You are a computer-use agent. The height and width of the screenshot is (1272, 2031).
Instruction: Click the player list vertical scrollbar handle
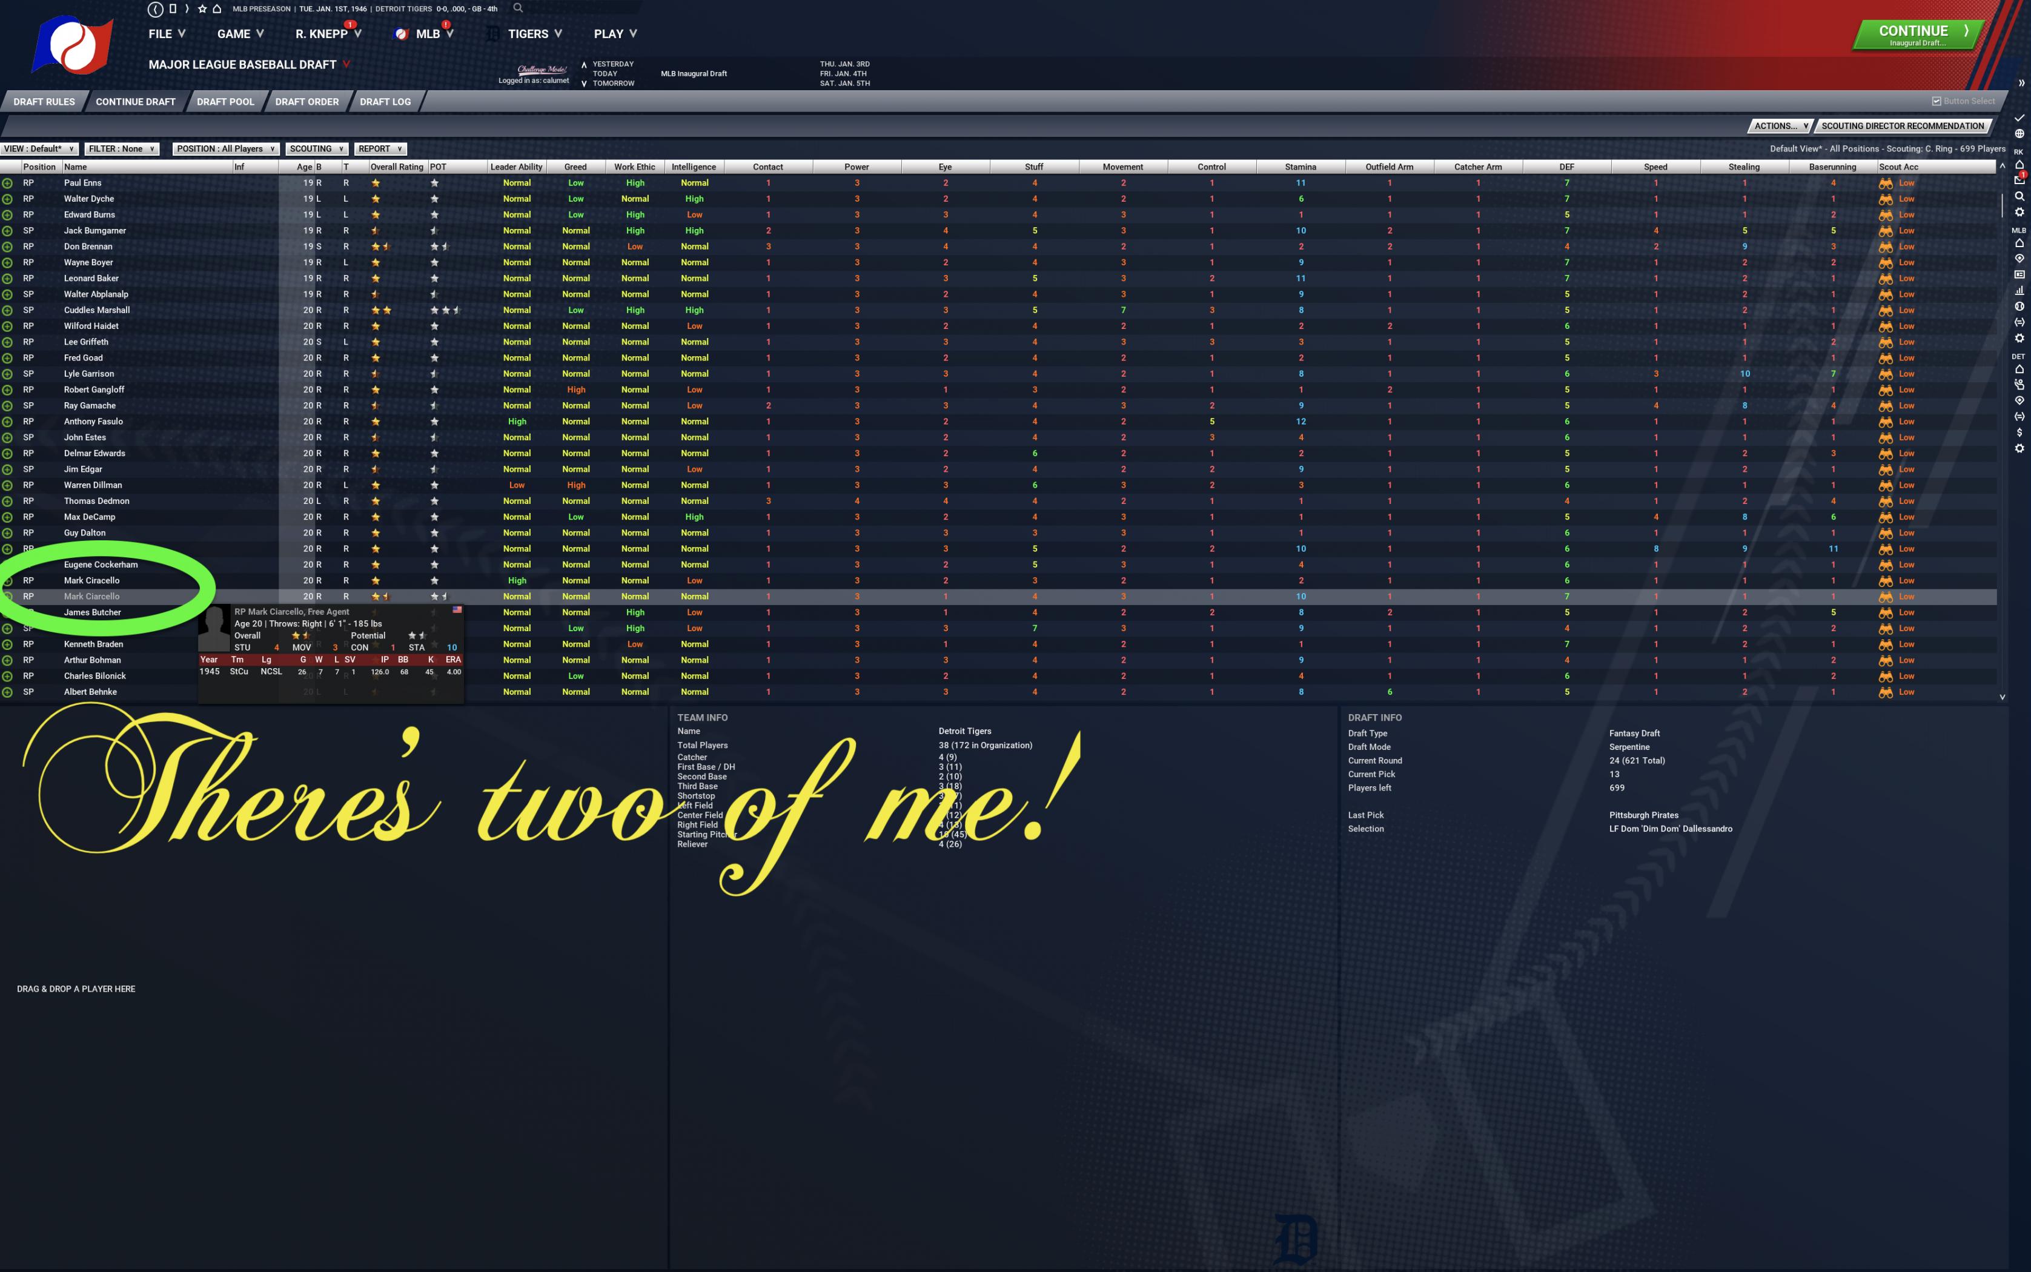click(x=2001, y=205)
